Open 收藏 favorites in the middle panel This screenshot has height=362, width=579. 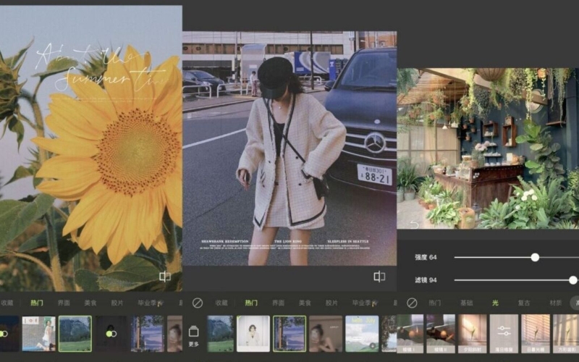[x=221, y=303]
